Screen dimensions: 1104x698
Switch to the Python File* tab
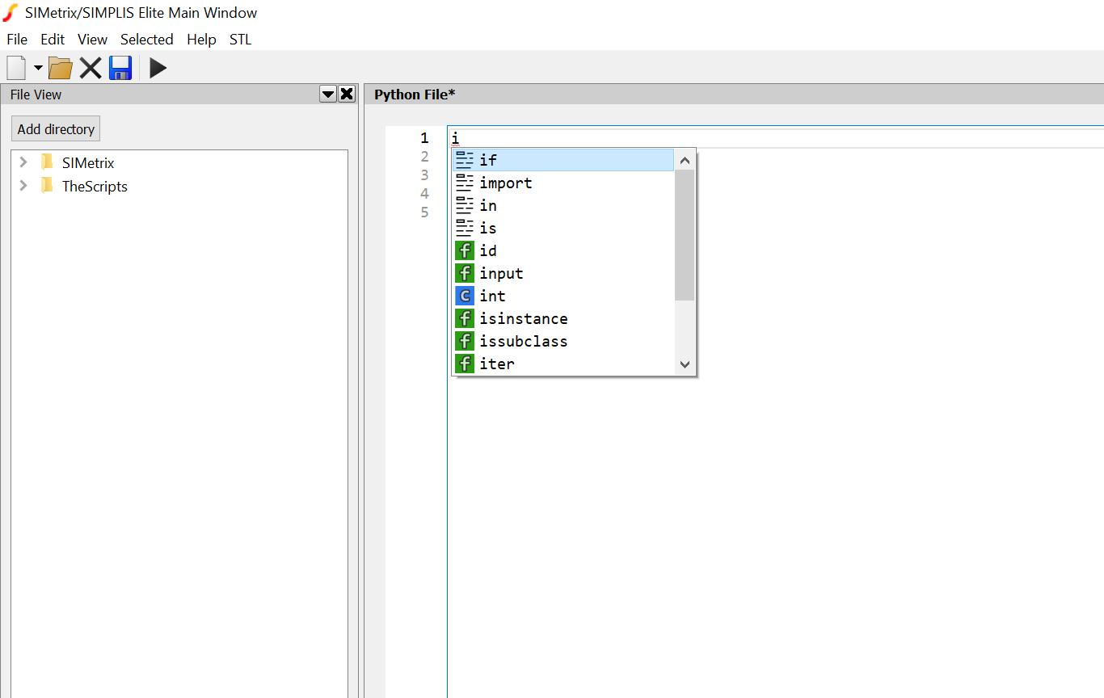[415, 95]
